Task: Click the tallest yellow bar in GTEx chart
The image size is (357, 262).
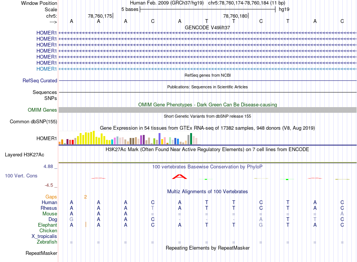Action: [94, 138]
